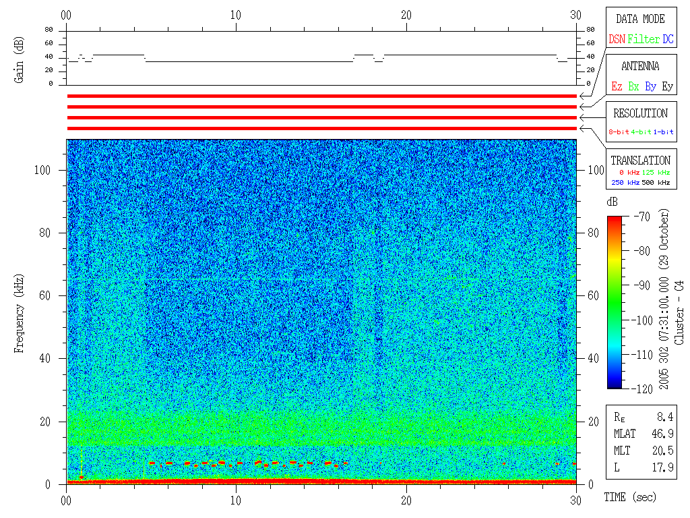Click the green 15 kHz emission band in spectrogram
The width and height of the screenshot is (690, 518).
coord(321,430)
